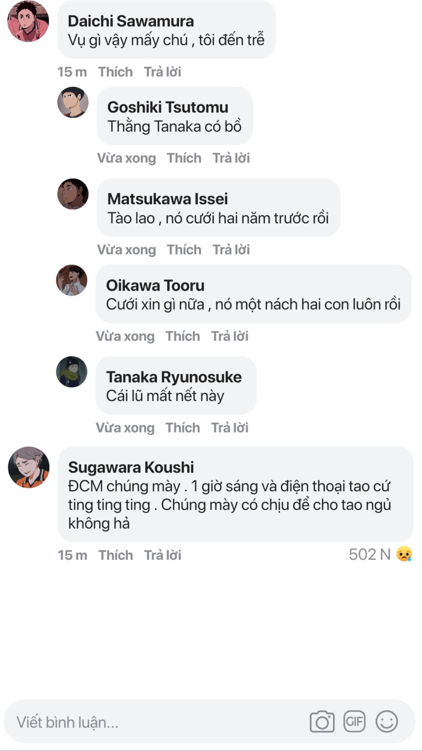
Task: Tap Tanaka Ryunosuke's profile picture
Action: tap(72, 372)
